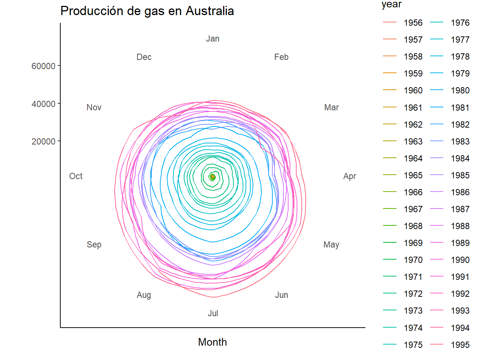Select the 1974 legend entry

tap(403, 328)
